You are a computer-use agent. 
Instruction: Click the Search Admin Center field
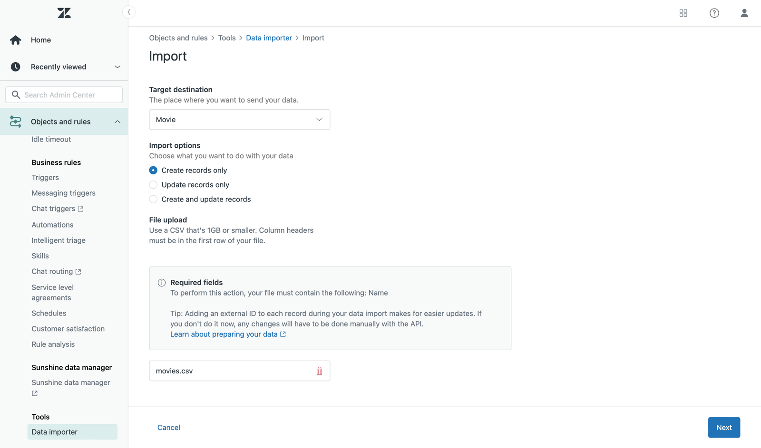pos(63,95)
